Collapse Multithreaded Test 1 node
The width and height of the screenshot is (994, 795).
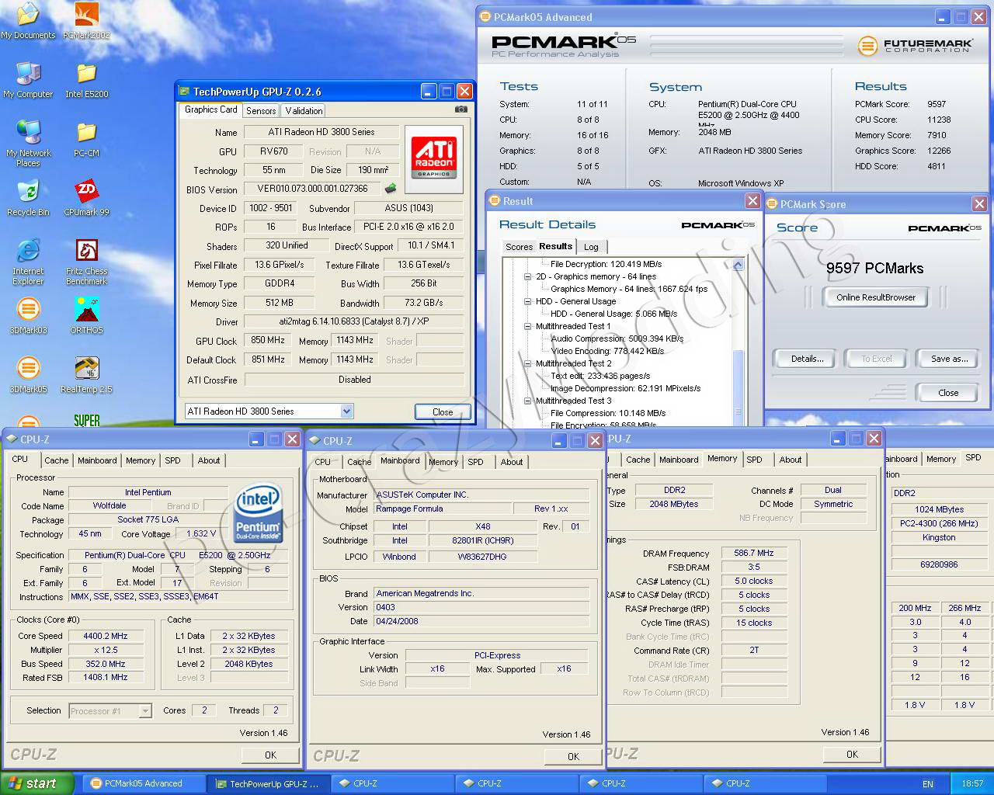[x=528, y=326]
